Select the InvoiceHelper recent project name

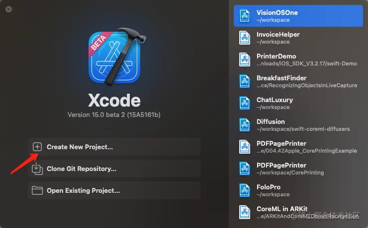coord(278,34)
